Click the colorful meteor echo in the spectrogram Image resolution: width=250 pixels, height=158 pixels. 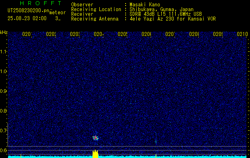pyautogui.click(x=95, y=138)
